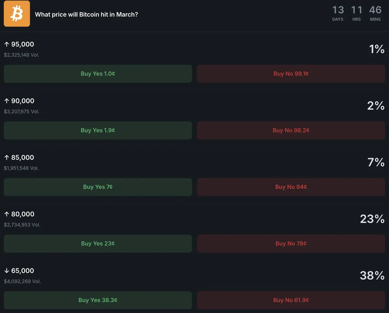Click Buy Yes 1.9¢ for 90,000

point(98,130)
